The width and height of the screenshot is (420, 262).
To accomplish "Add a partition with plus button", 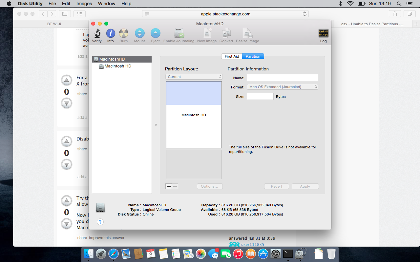I will (169, 186).
